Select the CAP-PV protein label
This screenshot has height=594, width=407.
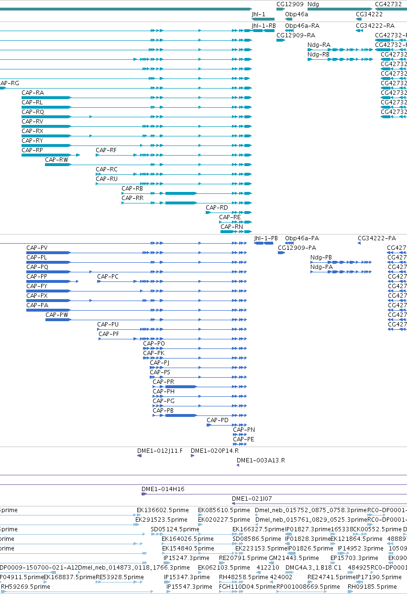point(37,248)
